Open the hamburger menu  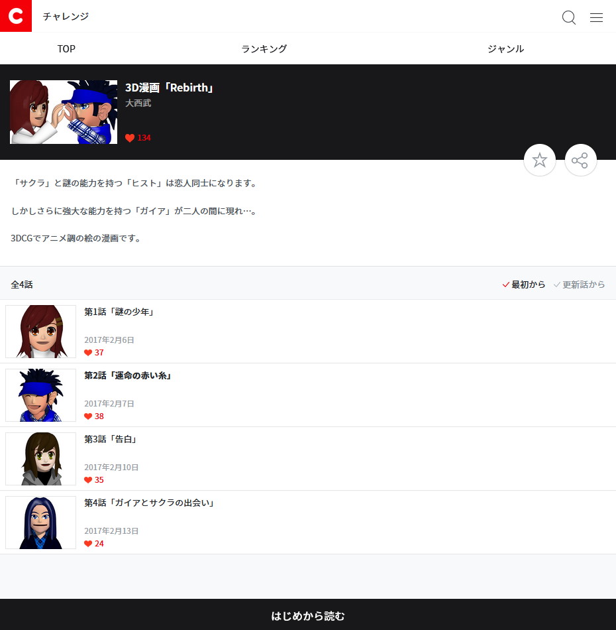coord(596,17)
